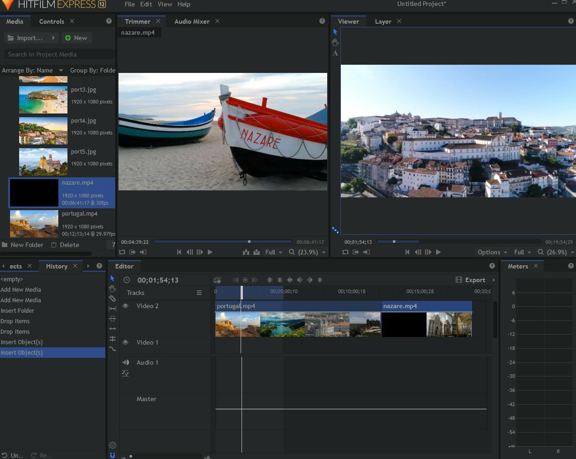Open the File menu
This screenshot has width=576, height=459.
pyautogui.click(x=129, y=4)
